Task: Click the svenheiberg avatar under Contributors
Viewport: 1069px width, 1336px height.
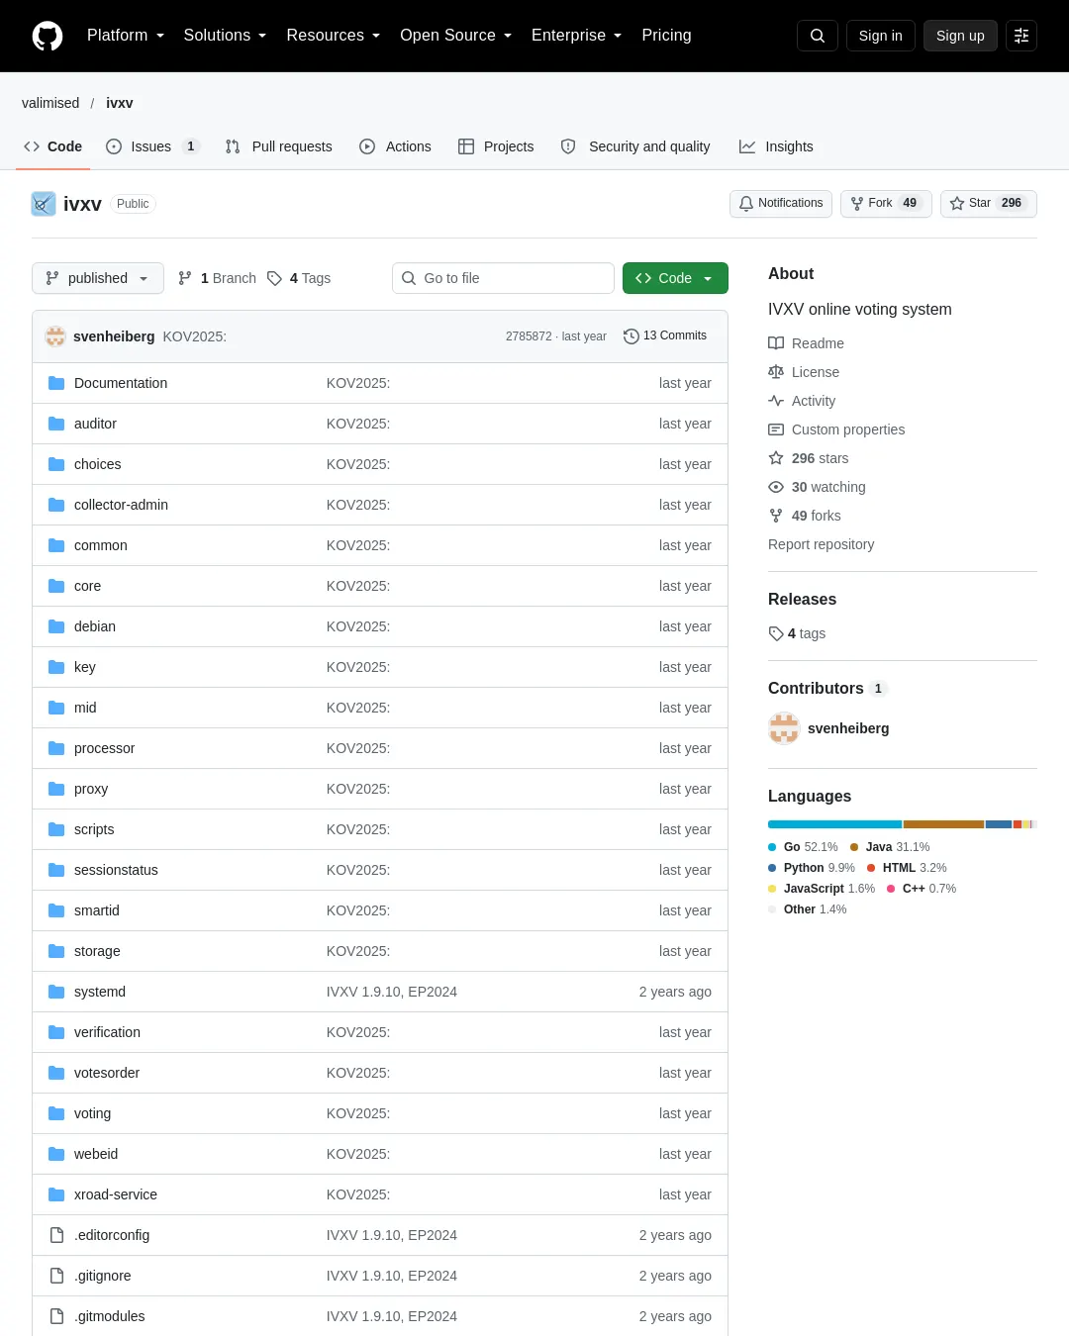Action: (x=784, y=728)
